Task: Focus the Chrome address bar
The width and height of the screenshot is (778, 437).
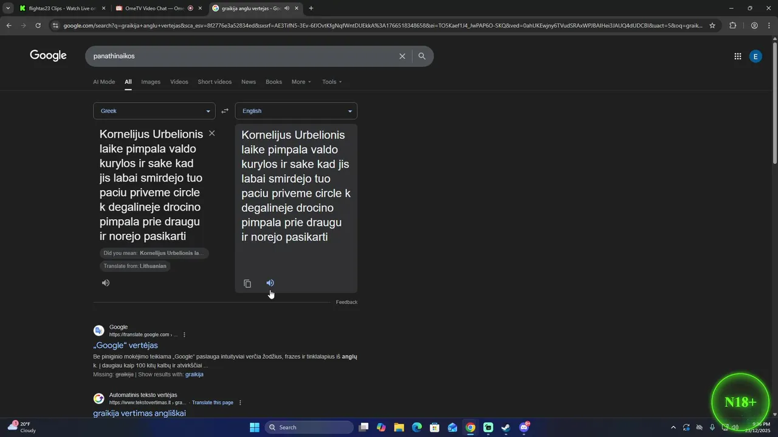Action: (383, 25)
